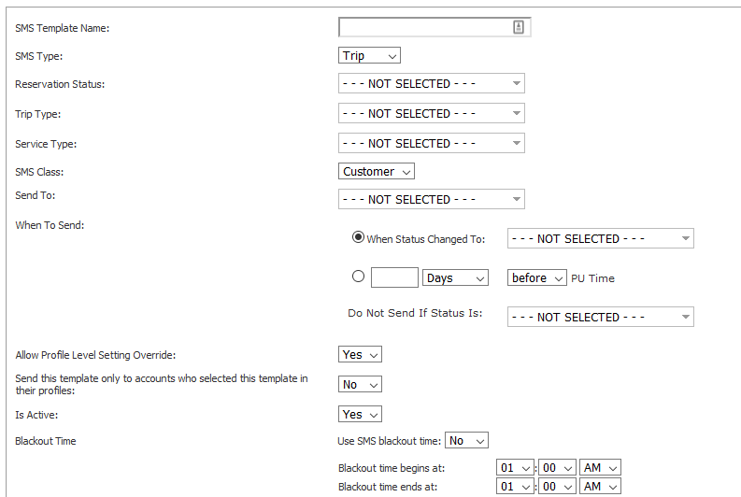Click the number field next to Days
The height and width of the screenshot is (497, 741).
pyautogui.click(x=394, y=278)
